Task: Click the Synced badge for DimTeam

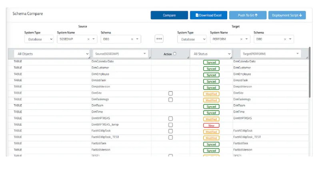Action: [x=211, y=107]
